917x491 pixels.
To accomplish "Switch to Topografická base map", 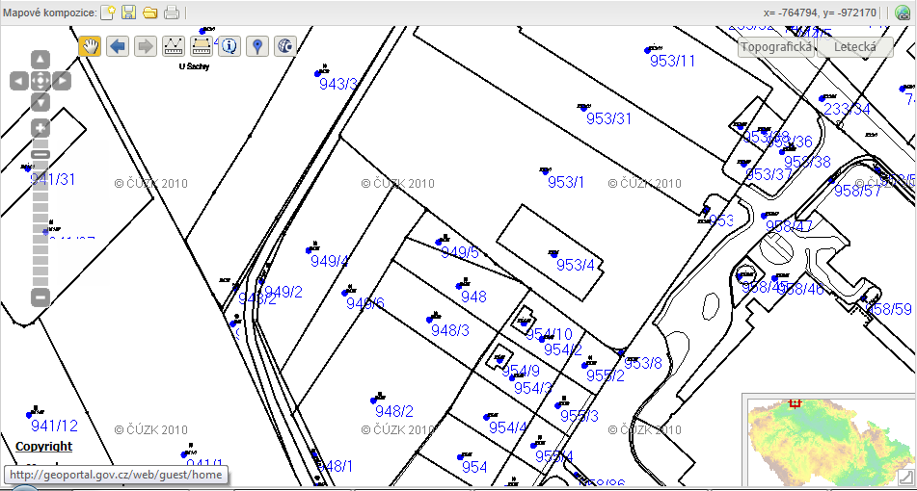I will click(776, 46).
